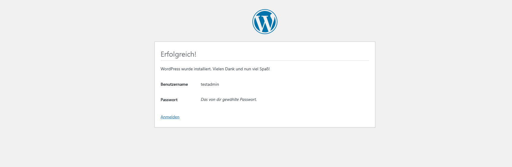Viewport: 512px width, 167px height.
Task: Click the white W inside the logo
Action: 265,24
